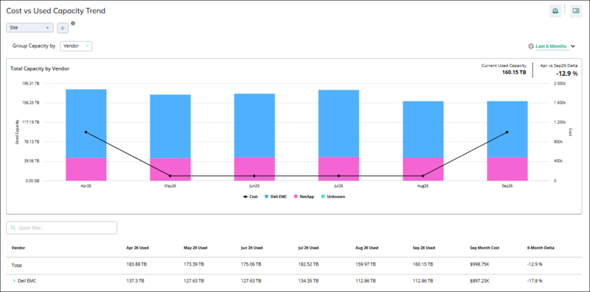Click the Jun26 cost data point
Viewport: 590px width, 292px height.
click(x=254, y=176)
